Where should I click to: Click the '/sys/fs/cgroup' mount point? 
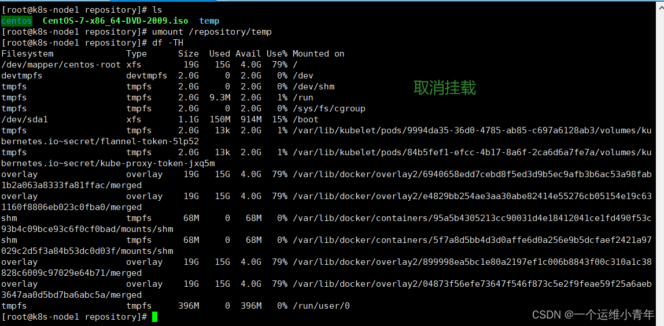point(329,108)
